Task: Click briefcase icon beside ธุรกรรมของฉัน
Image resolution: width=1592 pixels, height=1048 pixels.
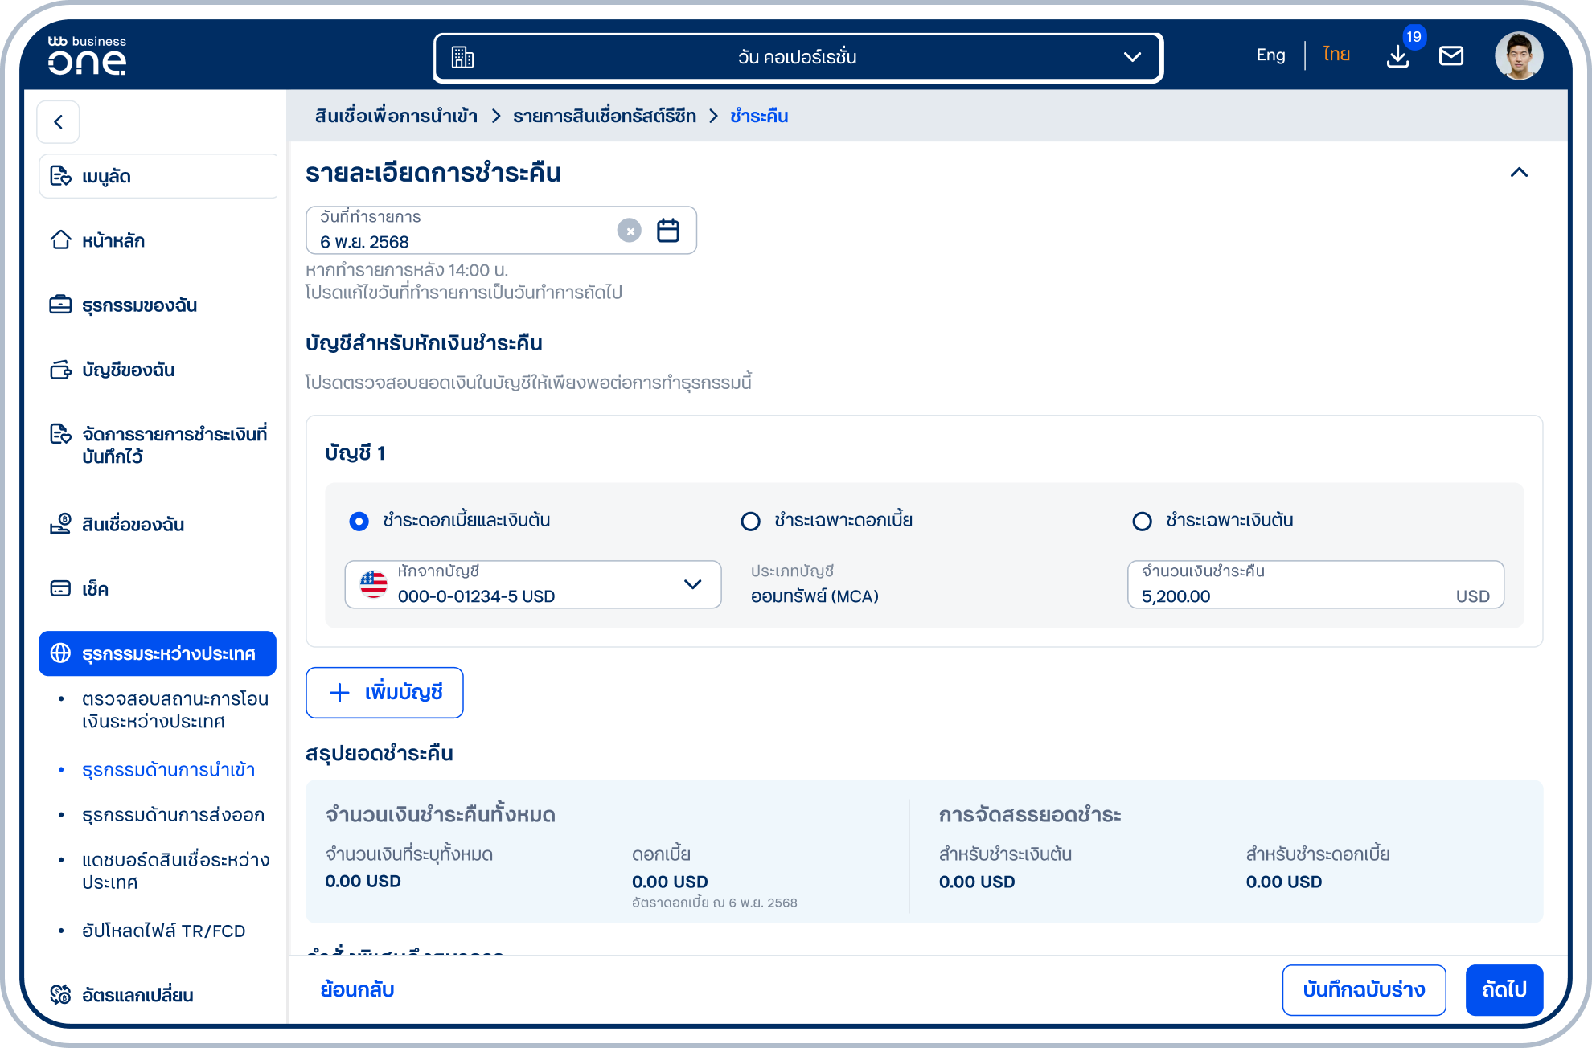Action: tap(60, 305)
